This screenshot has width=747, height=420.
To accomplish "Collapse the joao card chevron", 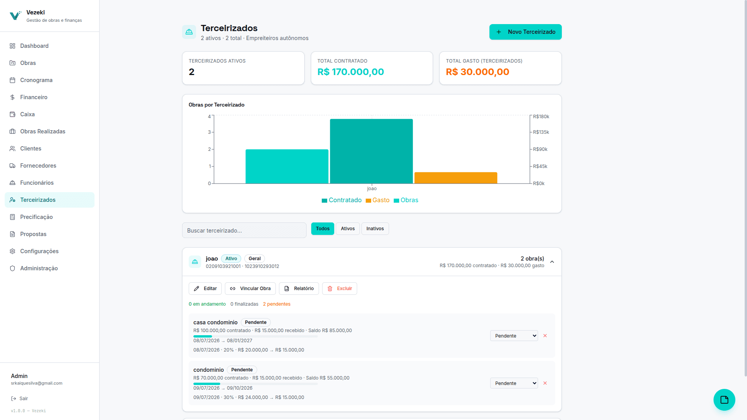I will [x=552, y=262].
